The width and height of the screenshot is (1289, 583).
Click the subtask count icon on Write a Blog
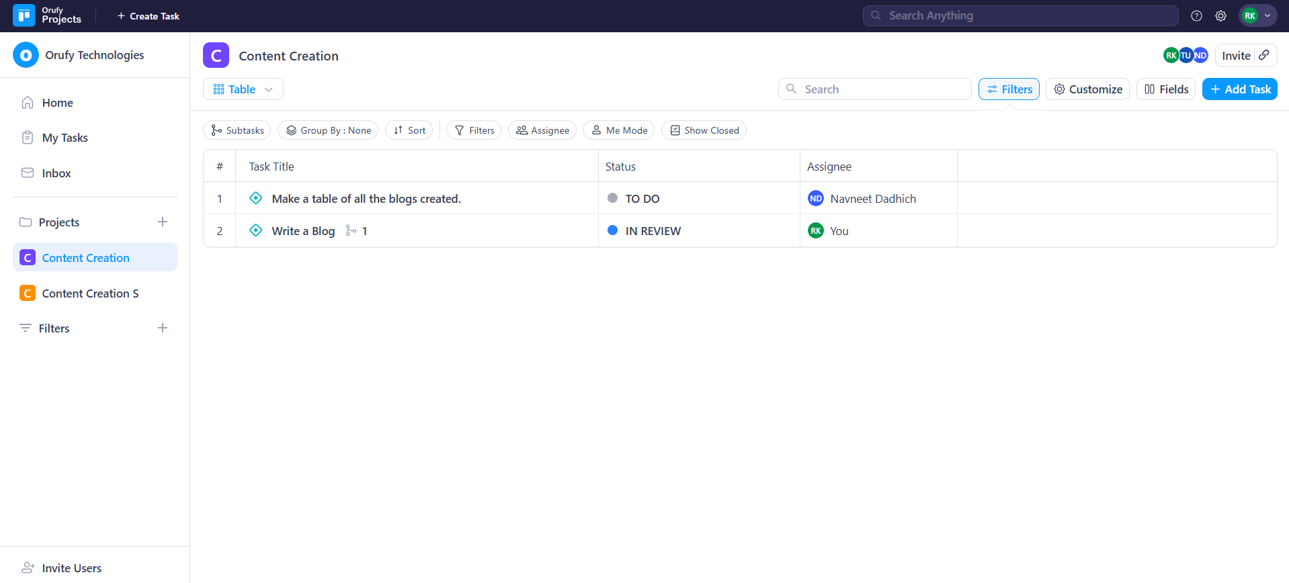click(351, 230)
